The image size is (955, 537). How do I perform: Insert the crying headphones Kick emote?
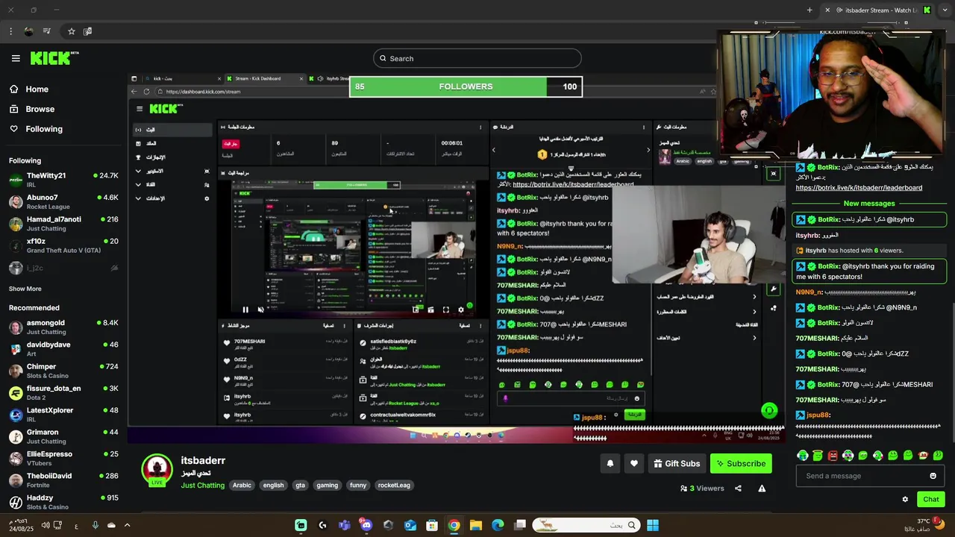[x=803, y=455]
